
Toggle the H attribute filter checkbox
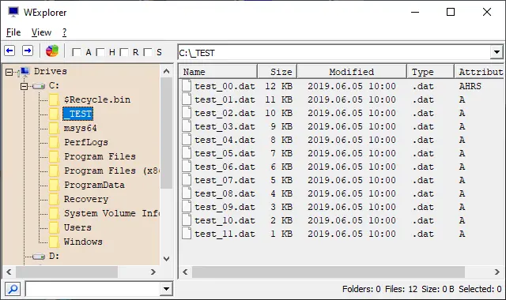coord(100,52)
